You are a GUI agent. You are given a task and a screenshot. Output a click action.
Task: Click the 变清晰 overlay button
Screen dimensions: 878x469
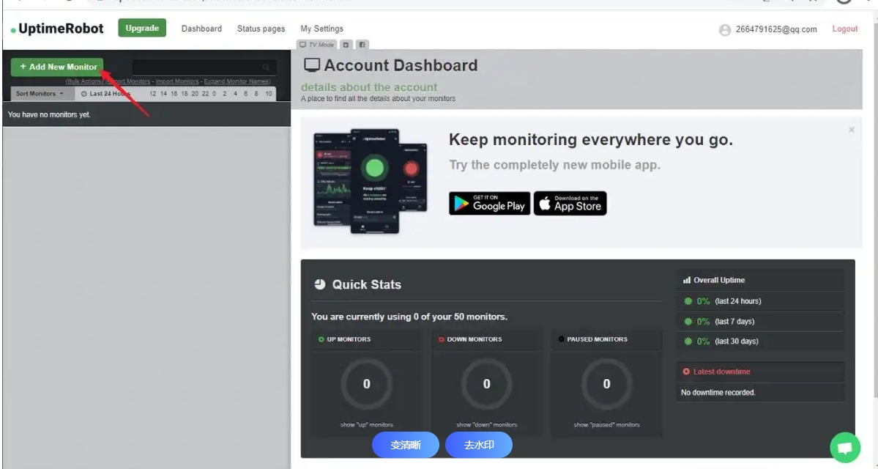point(406,445)
